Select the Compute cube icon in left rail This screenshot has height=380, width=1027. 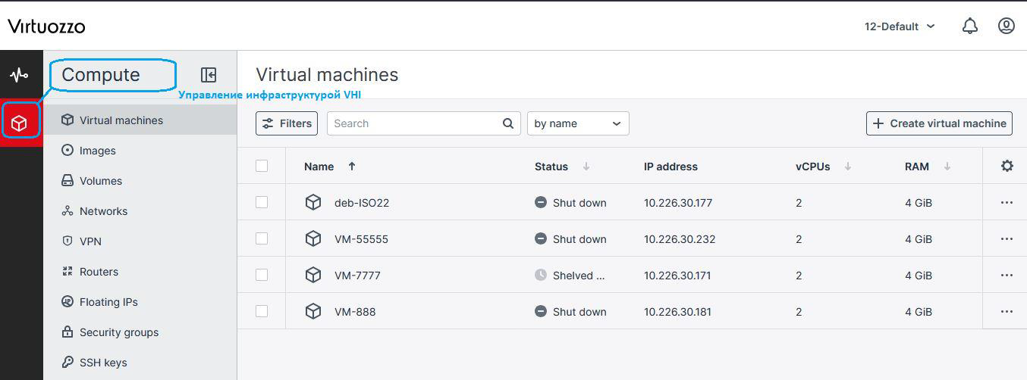pyautogui.click(x=20, y=123)
